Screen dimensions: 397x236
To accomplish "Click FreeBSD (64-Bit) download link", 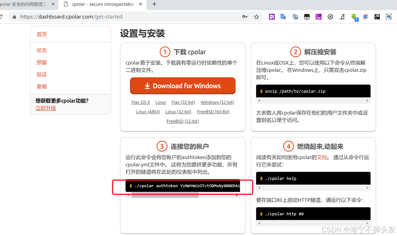I will pyautogui.click(x=213, y=112).
